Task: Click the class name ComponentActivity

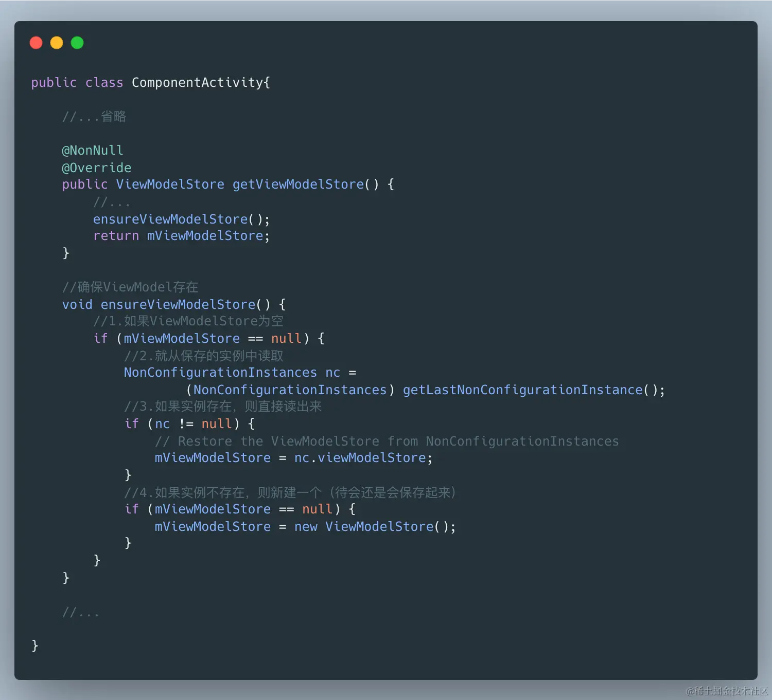Action: pos(197,83)
